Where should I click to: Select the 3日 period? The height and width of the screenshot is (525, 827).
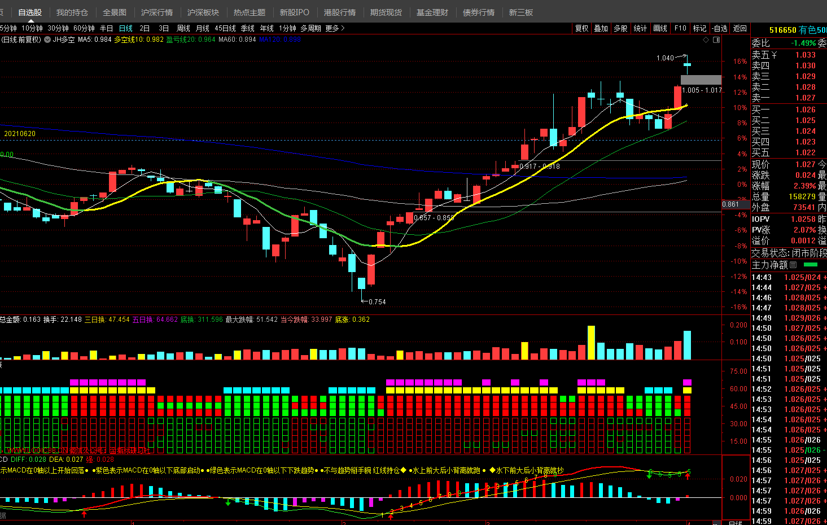164,28
